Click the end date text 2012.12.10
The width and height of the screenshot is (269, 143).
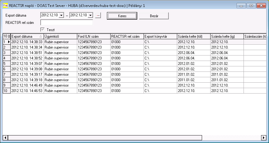[78, 15]
